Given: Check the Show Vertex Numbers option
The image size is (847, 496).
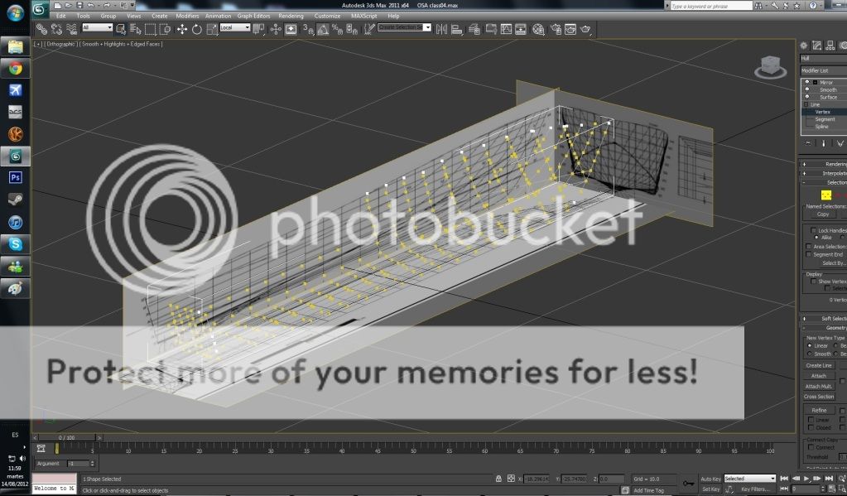Looking at the screenshot, I should (813, 281).
